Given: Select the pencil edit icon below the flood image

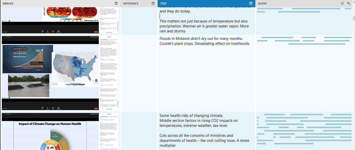Looking at the screenshot, I should pos(4,98).
